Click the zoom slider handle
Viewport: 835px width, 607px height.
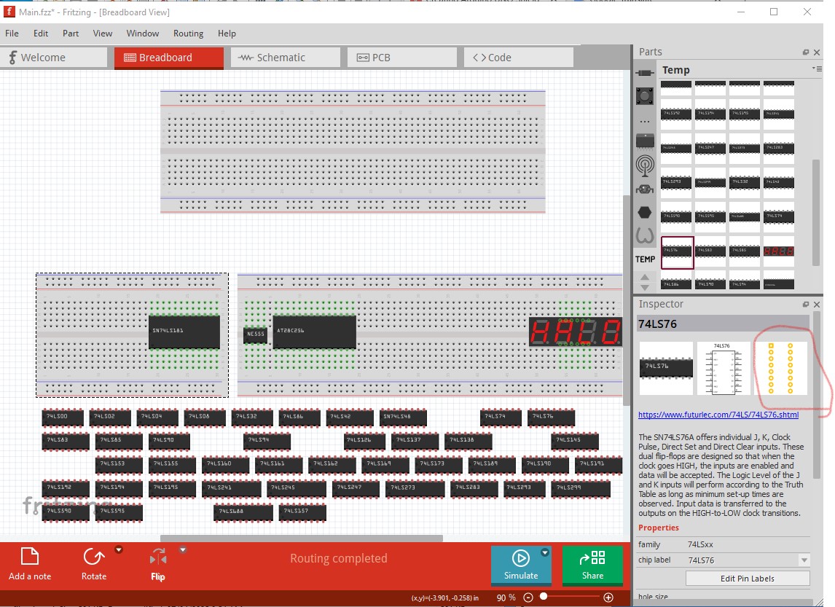pos(543,597)
